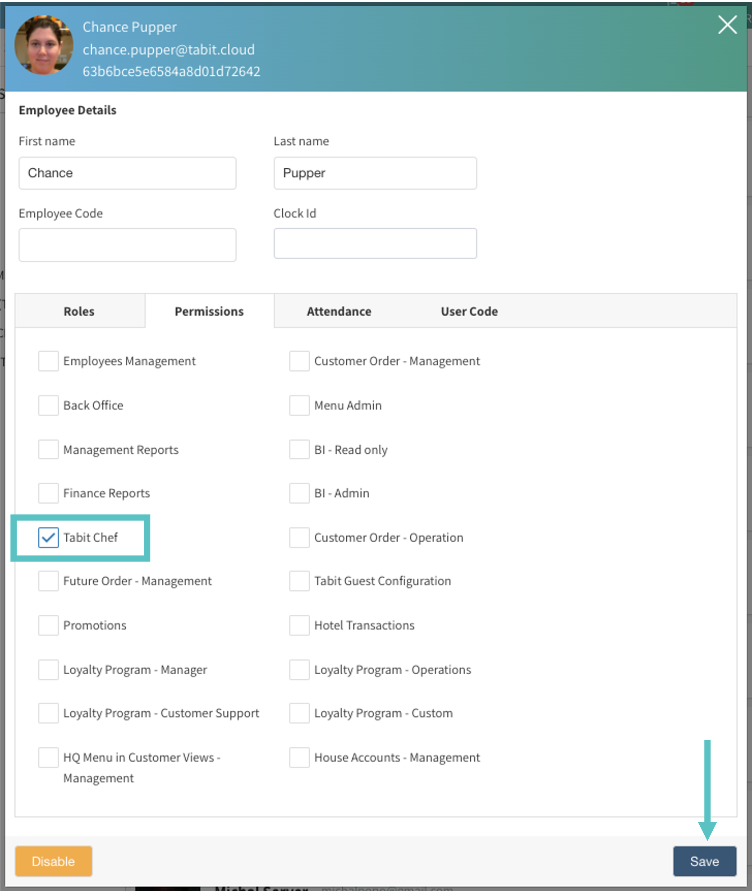
Task: Uncheck the Tabit Chef permission
Action: (x=48, y=538)
